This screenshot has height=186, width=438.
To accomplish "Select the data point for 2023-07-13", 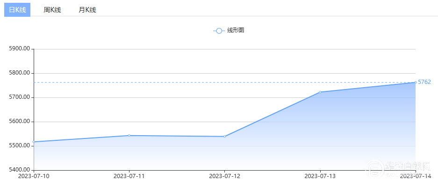I will (320, 92).
